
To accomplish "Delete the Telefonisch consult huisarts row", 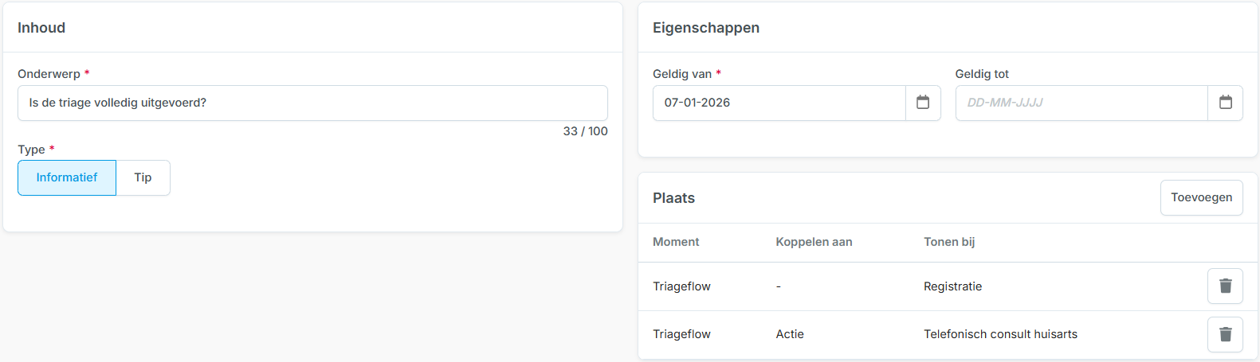I will 1225,334.
